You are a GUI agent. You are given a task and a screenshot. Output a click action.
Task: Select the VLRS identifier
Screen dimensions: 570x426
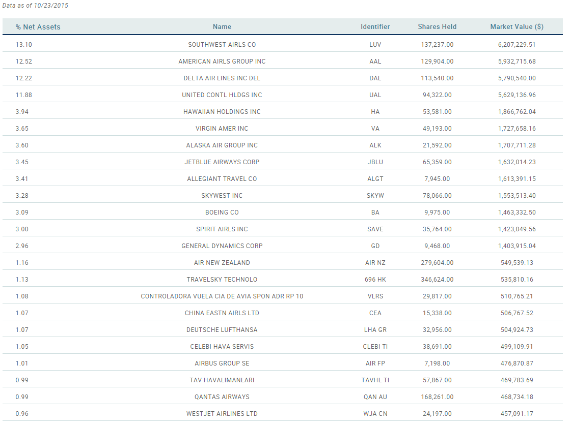(375, 296)
